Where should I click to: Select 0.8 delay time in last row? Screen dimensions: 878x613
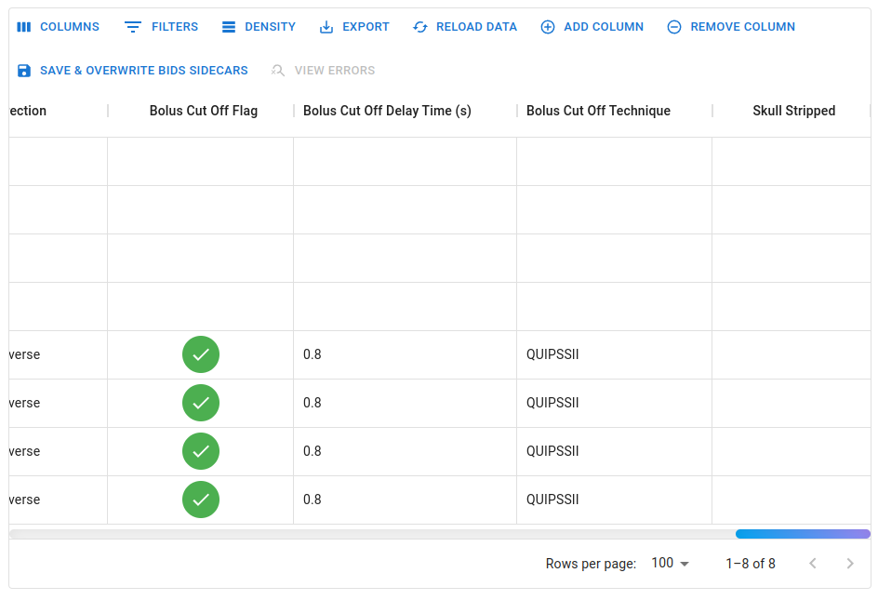[x=312, y=500]
